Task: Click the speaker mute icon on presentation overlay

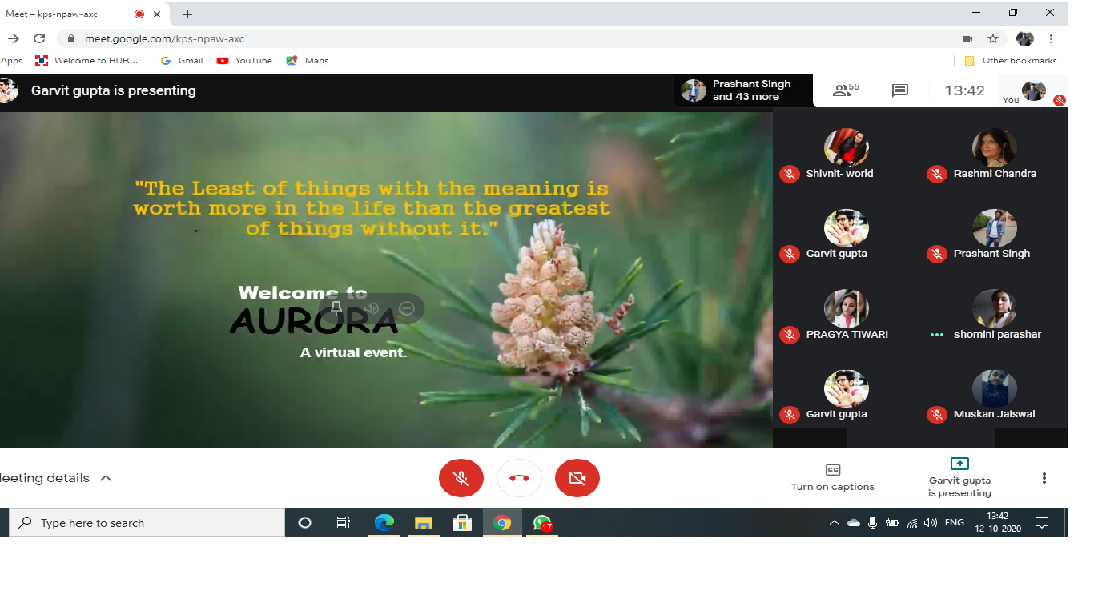Action: point(372,308)
